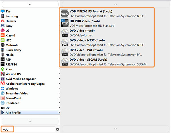Clear the vob search text

click(x=58, y=129)
